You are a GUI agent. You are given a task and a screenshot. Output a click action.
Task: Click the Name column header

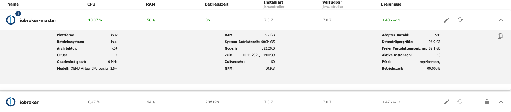pos(13,4)
